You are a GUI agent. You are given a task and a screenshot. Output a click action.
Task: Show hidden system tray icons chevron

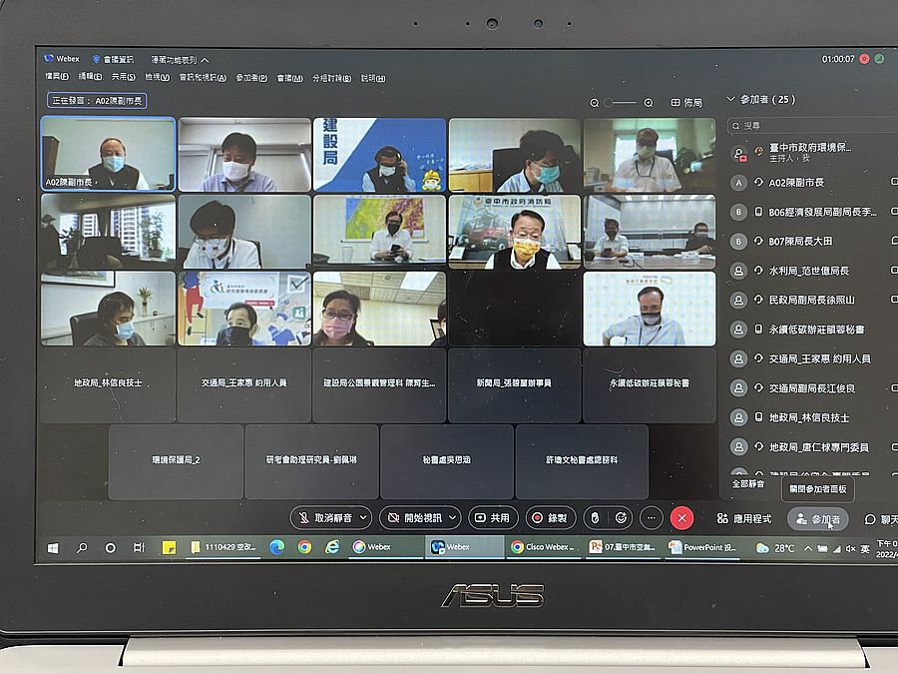pyautogui.click(x=808, y=548)
